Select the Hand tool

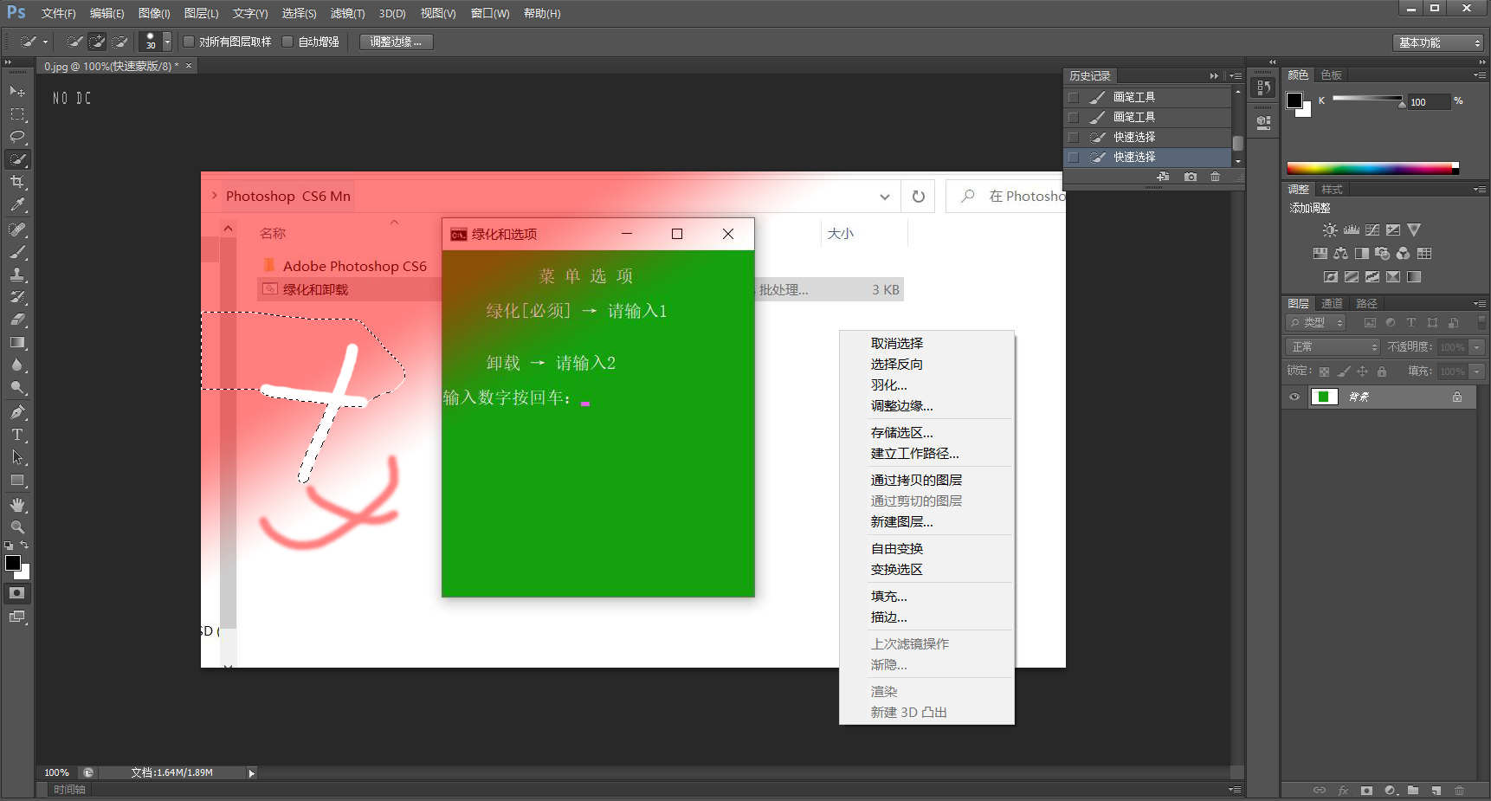(x=17, y=505)
